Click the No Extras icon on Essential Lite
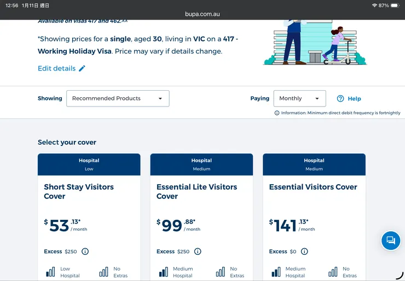This screenshot has width=405, height=281. pyautogui.click(x=221, y=272)
